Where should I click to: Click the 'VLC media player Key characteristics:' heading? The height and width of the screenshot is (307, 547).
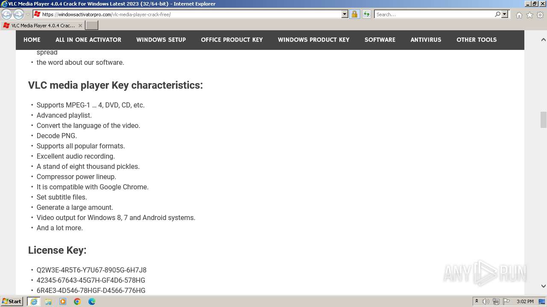pyautogui.click(x=115, y=85)
